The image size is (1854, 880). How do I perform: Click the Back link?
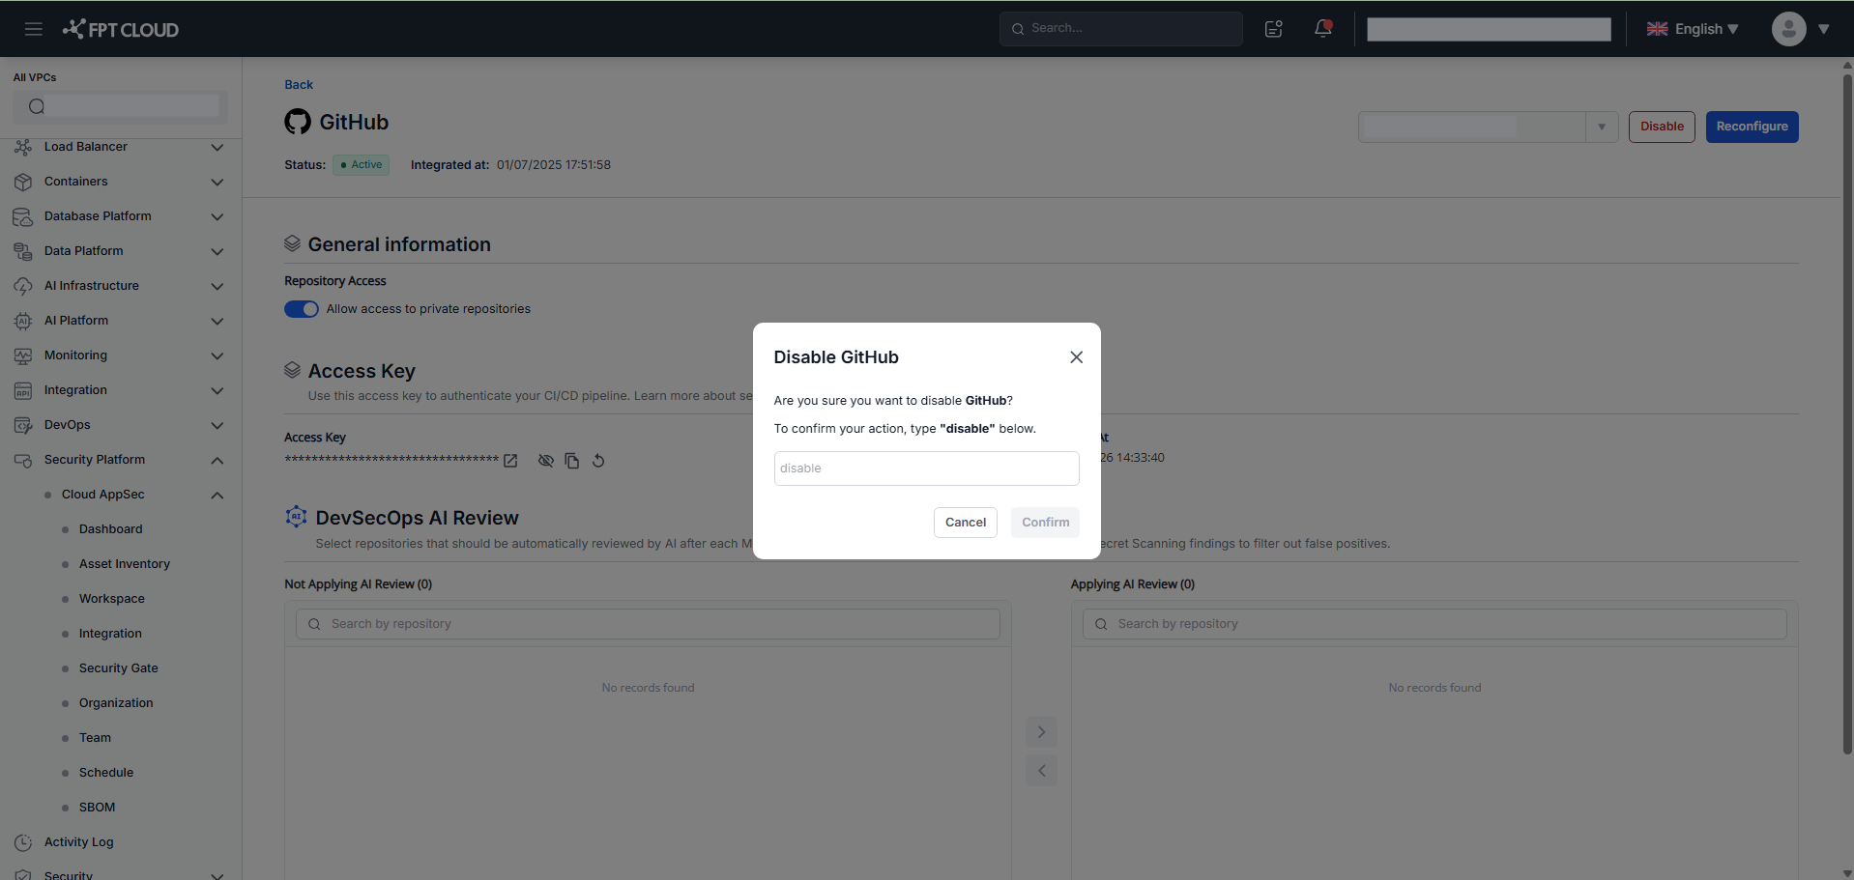click(299, 85)
